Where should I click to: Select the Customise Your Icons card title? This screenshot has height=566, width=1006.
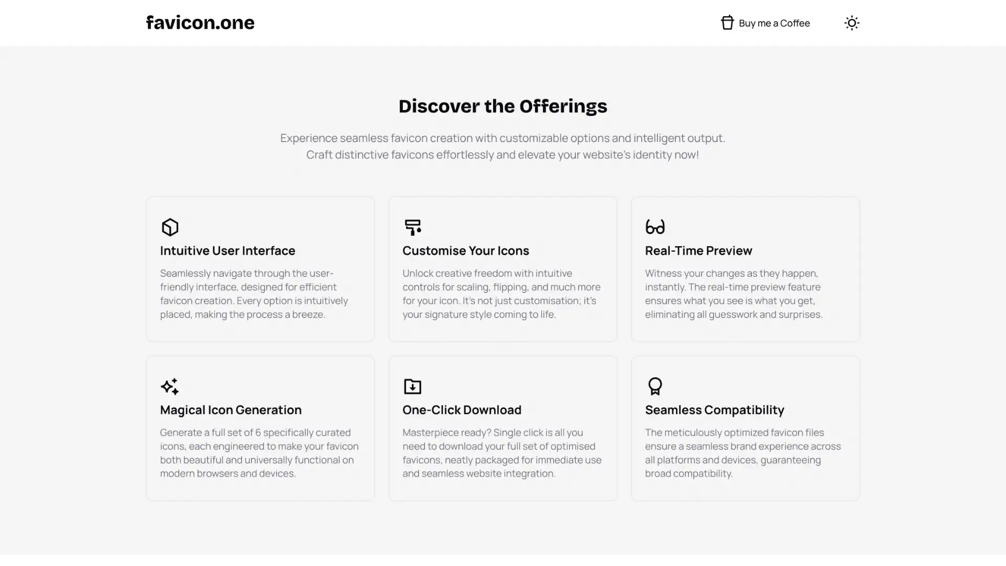point(465,251)
